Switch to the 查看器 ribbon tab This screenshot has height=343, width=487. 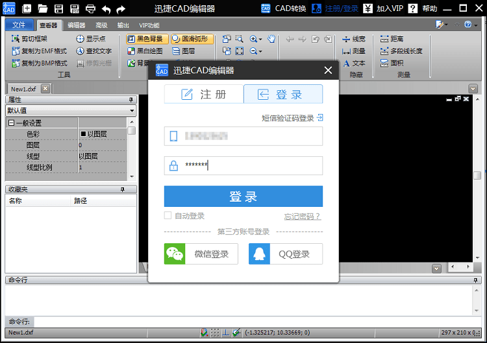tap(49, 25)
